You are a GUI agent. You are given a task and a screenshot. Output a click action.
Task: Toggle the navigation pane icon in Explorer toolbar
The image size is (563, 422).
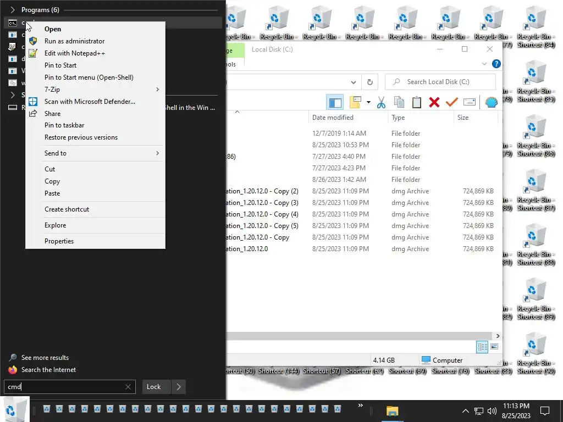point(335,103)
